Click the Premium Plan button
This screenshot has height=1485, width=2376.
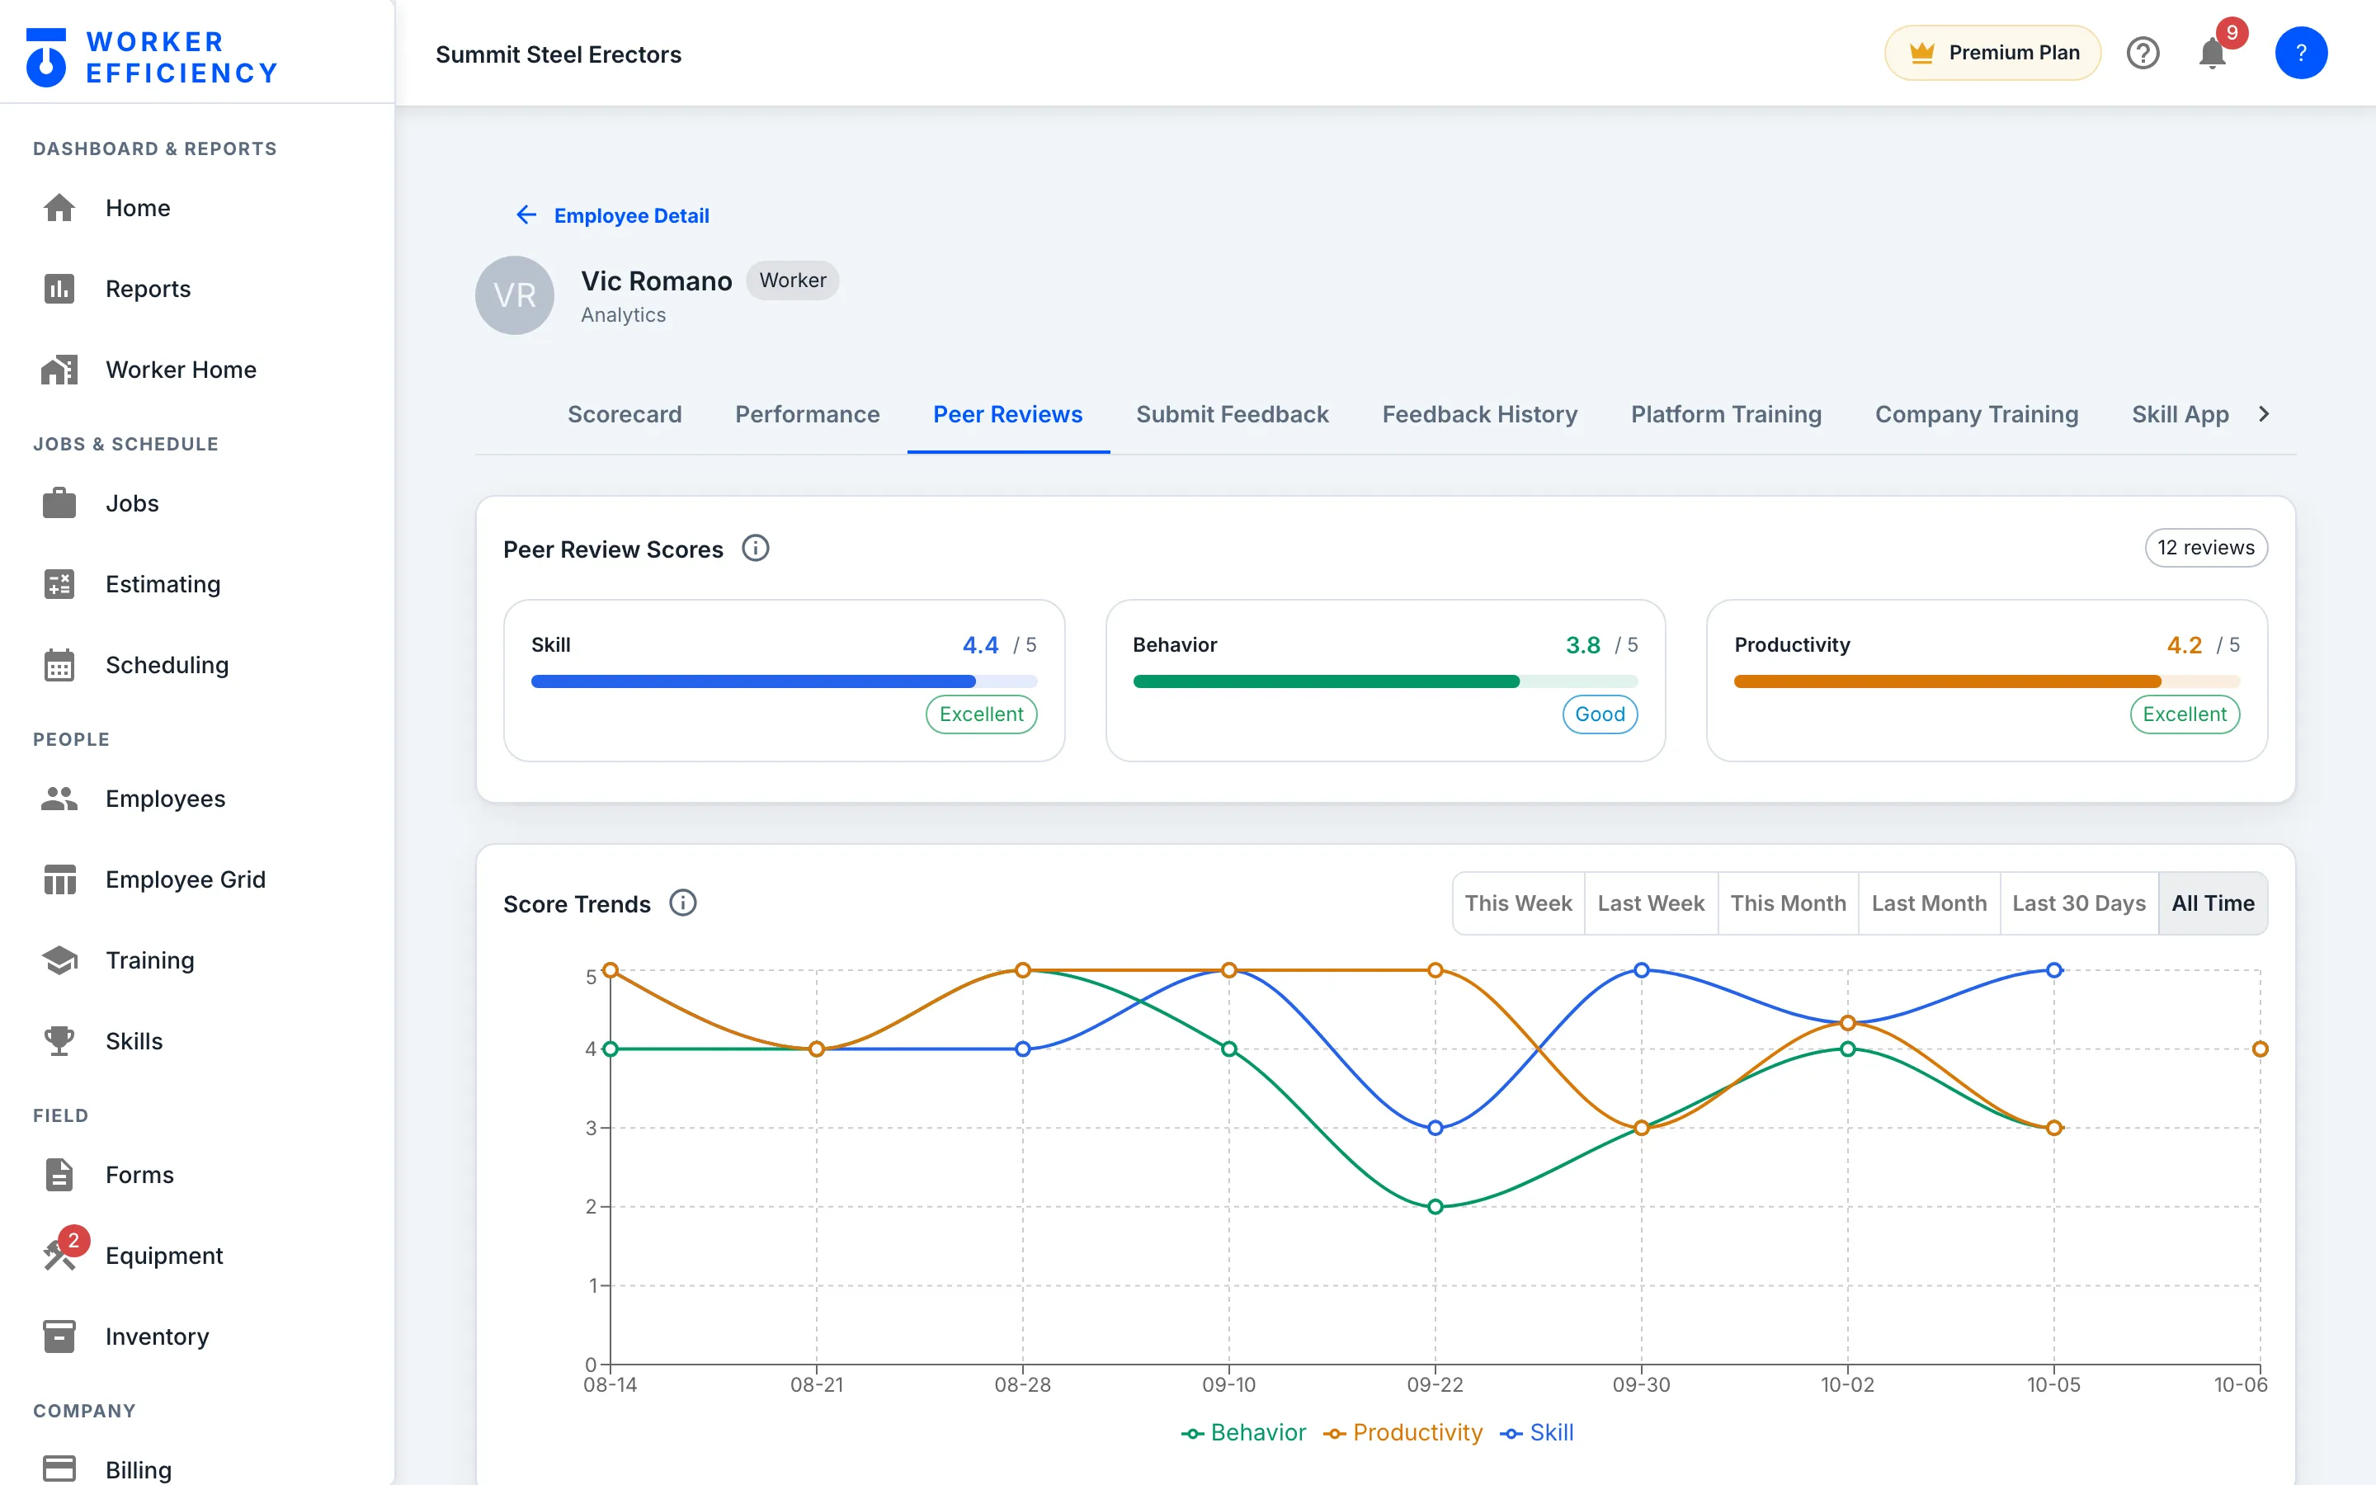coord(1992,53)
